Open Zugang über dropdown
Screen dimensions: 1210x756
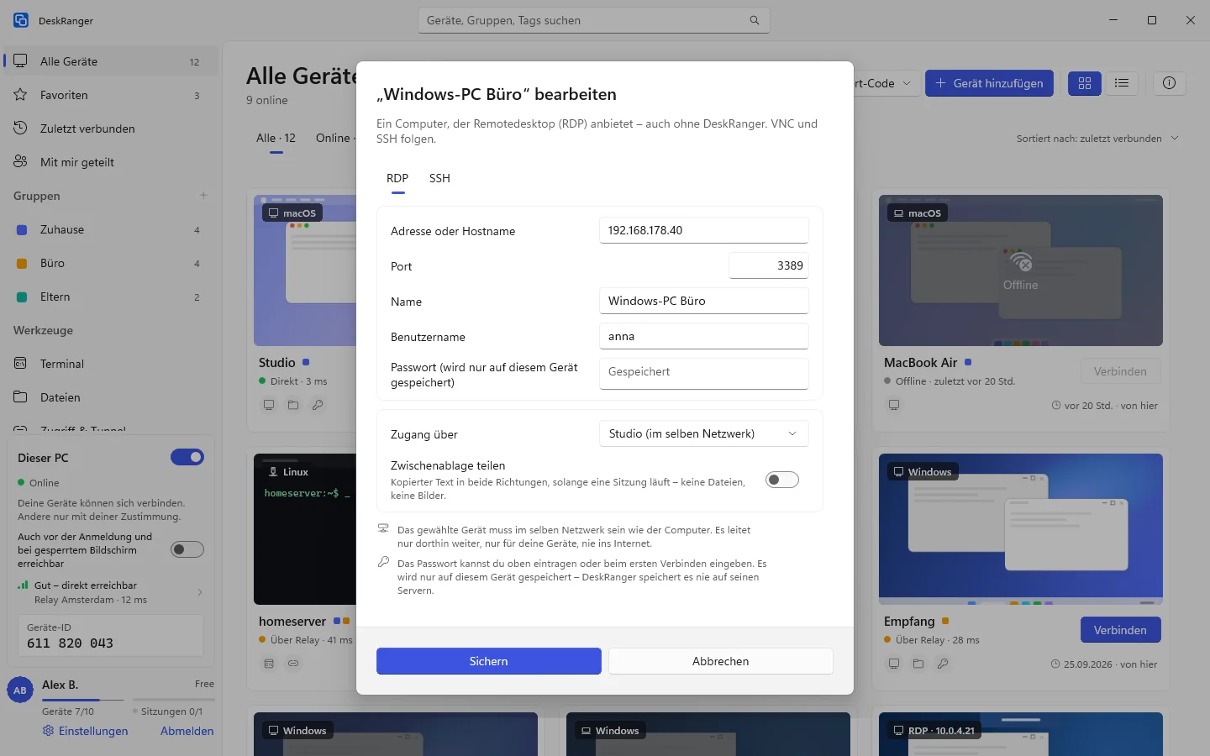coord(704,433)
